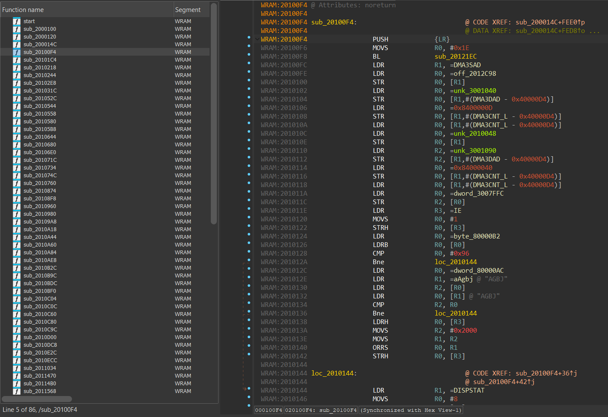Collapse function at WRAM:20100F4 PUSH line

coord(257,39)
